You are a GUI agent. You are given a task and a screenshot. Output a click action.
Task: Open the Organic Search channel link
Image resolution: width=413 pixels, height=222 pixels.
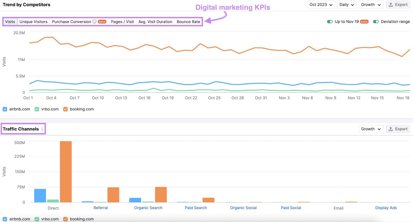(148, 208)
